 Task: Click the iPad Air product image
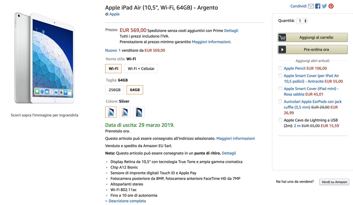[45, 58]
